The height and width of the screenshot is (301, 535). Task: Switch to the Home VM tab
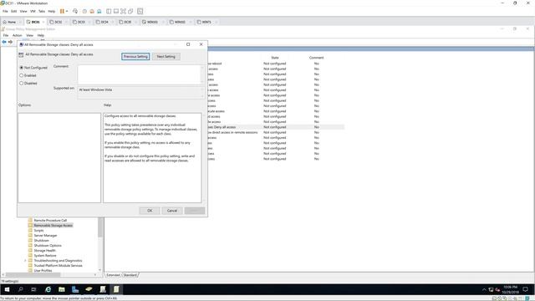coord(12,22)
